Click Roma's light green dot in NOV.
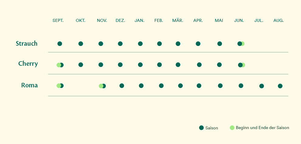The width and height of the screenshot is (301, 144). pyautogui.click(x=100, y=86)
